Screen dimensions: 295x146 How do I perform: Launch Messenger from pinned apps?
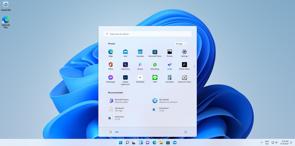click(x=111, y=79)
